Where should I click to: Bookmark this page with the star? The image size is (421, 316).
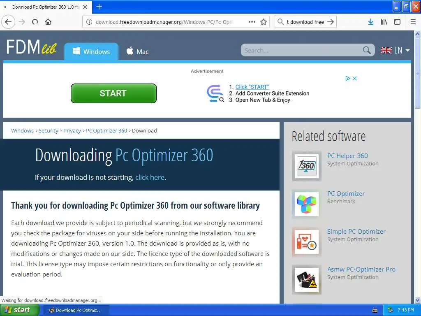pos(264,22)
